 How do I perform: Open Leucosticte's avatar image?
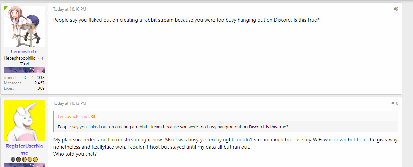(25, 27)
